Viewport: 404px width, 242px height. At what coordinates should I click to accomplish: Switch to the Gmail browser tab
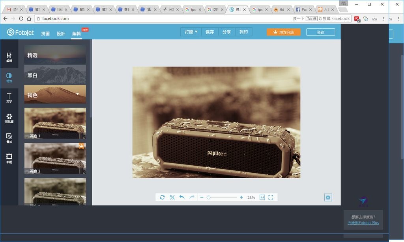(15, 9)
